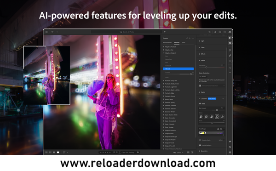Adjust the Sharpening slider
This screenshot has height=171, width=276.
click(206, 67)
